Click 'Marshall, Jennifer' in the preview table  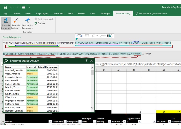[x=14, y=71]
